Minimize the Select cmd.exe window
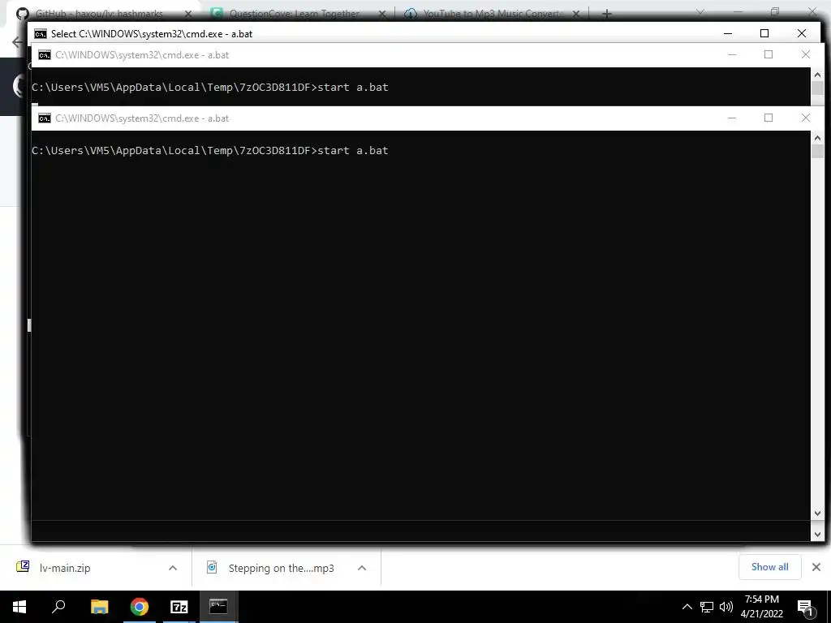The image size is (831, 623). (x=728, y=33)
